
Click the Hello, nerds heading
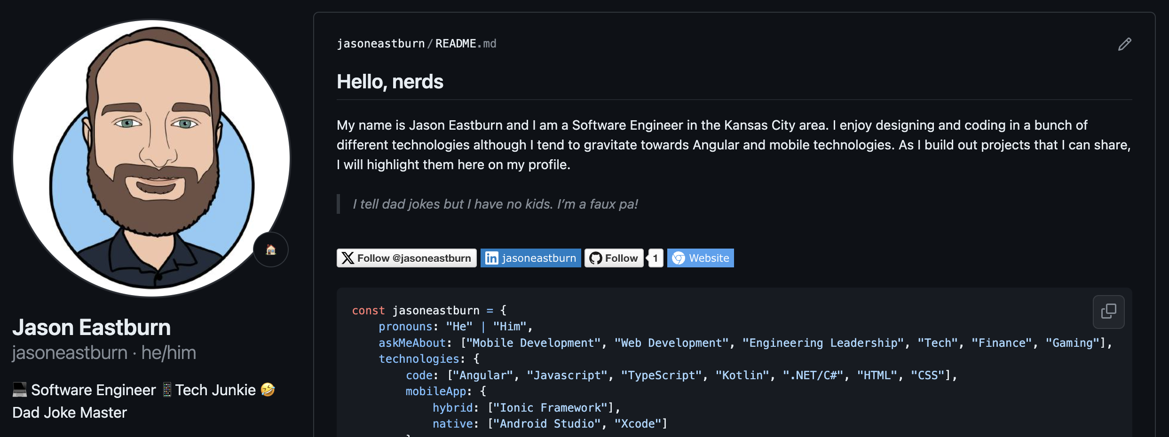(x=390, y=82)
